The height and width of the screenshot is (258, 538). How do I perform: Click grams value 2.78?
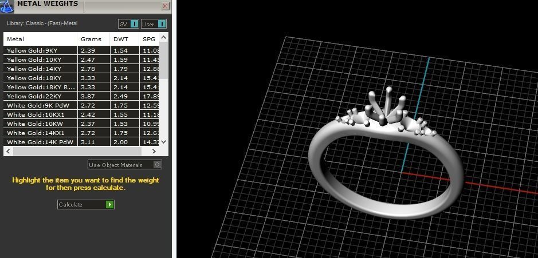click(88, 69)
